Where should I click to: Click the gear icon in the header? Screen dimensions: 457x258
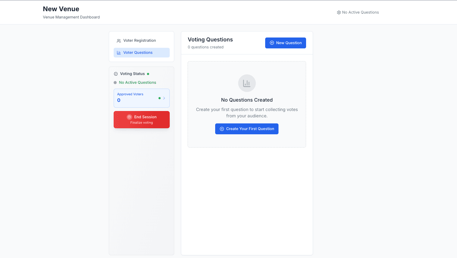tap(339, 12)
